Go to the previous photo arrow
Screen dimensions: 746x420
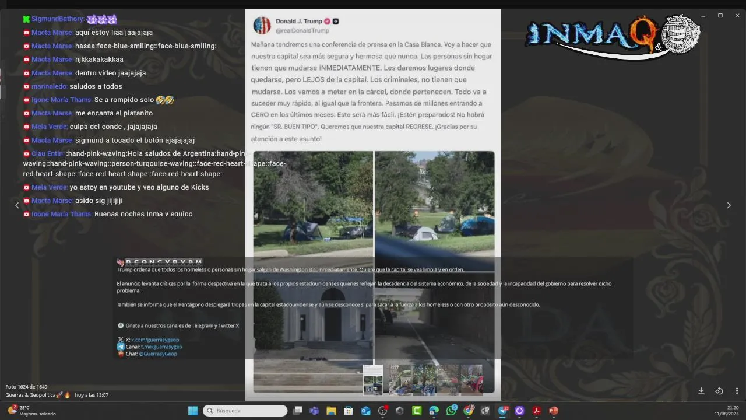tap(17, 205)
